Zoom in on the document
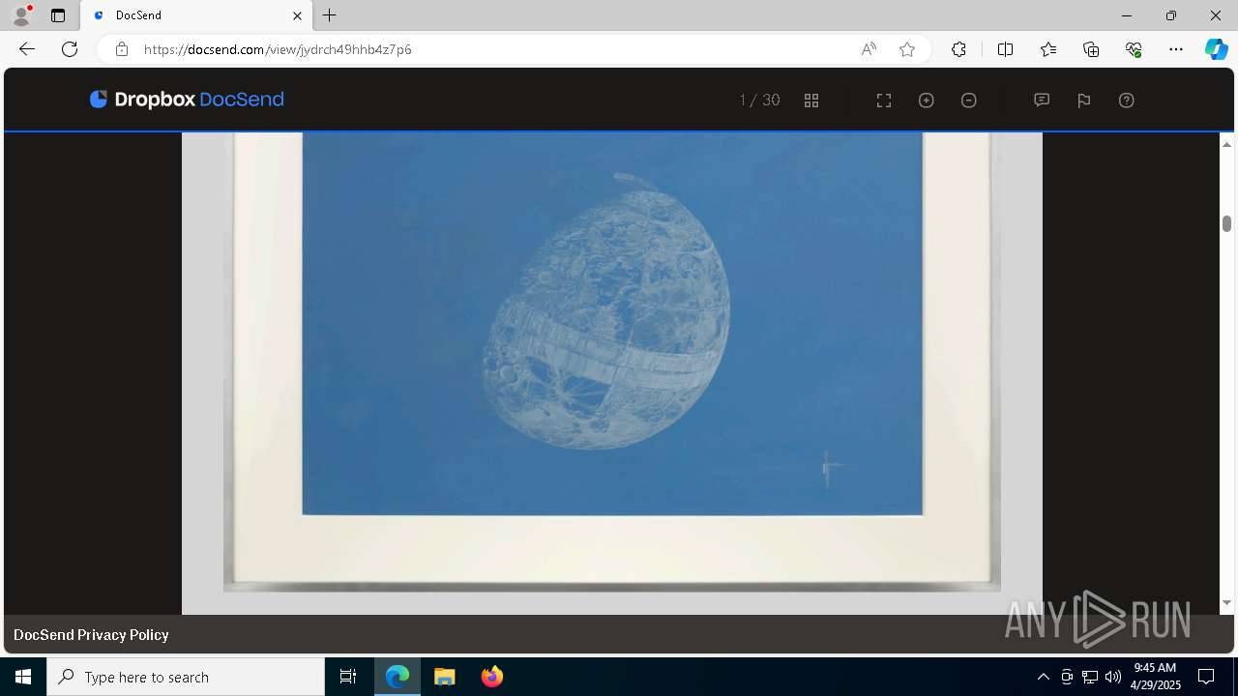 coord(927,101)
